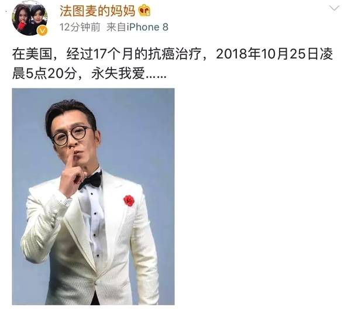Screen dimensions: 351x310
Task: Click the red flower boutonniere in the photo
Action: point(129,201)
